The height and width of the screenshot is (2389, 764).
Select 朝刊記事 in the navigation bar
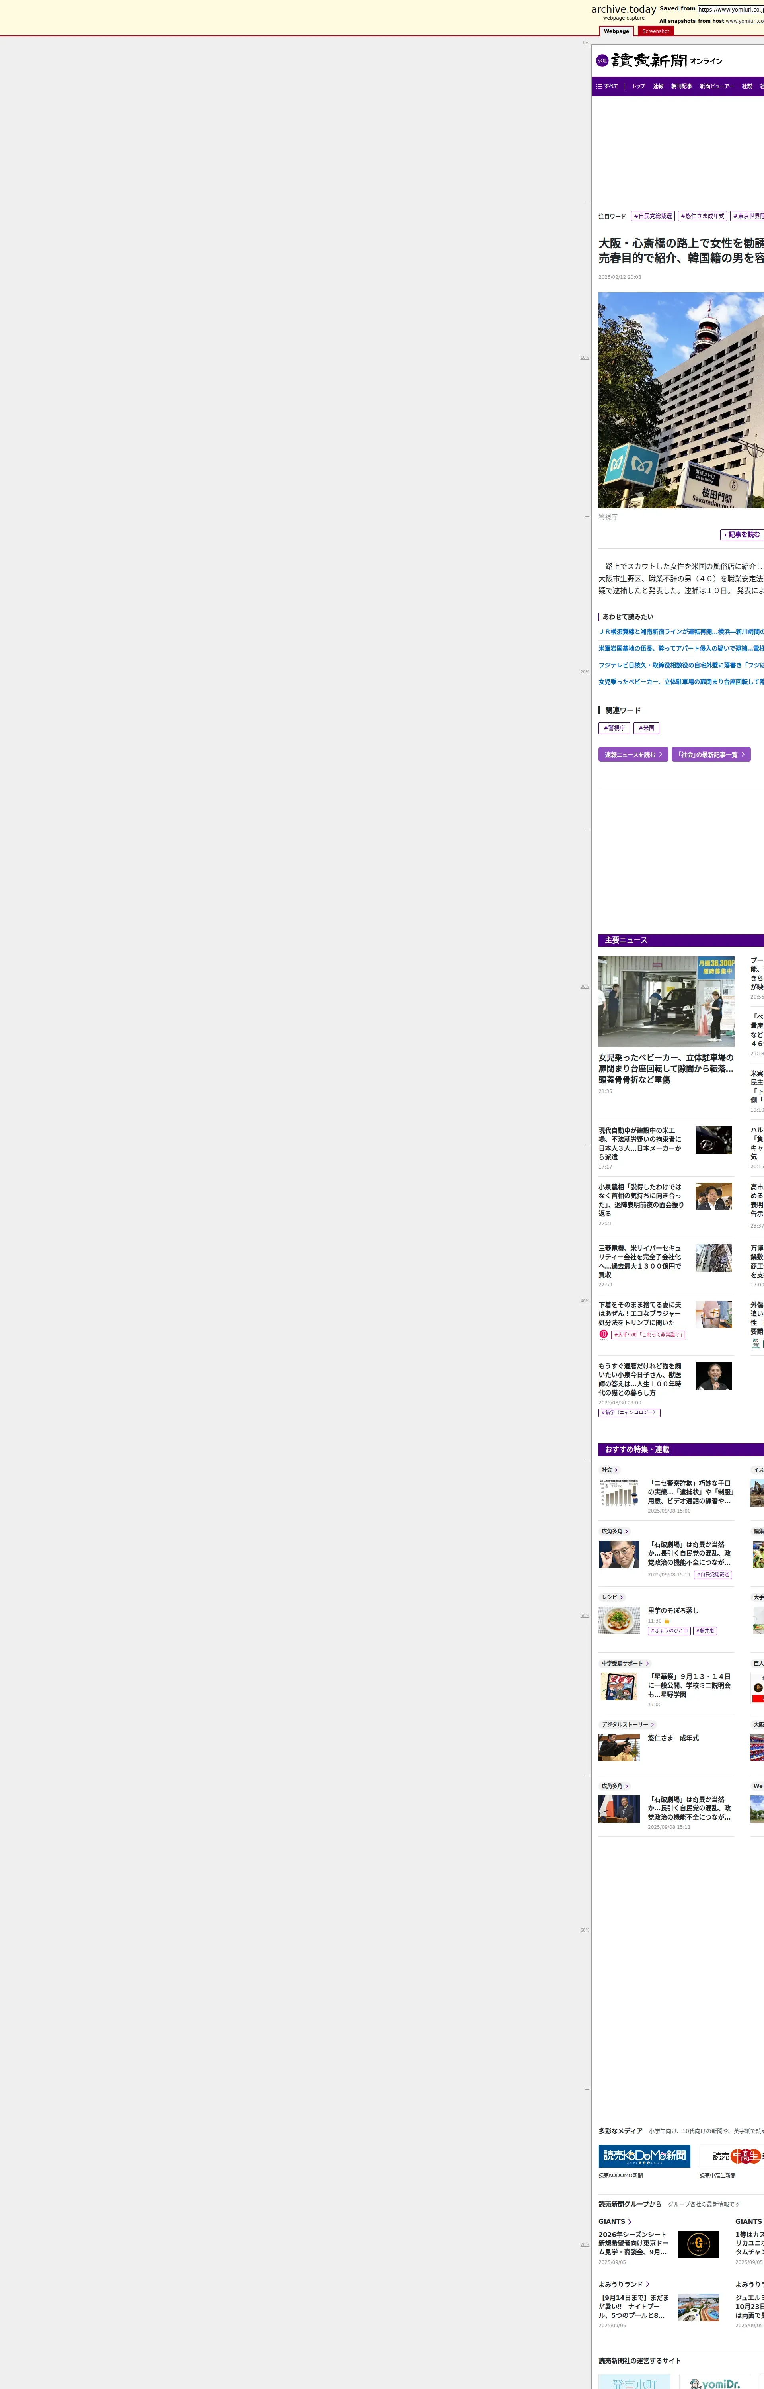[x=682, y=86]
